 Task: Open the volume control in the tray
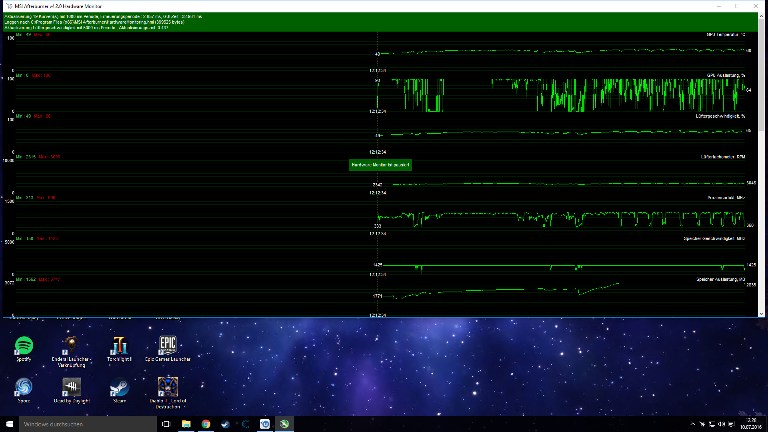click(721, 424)
